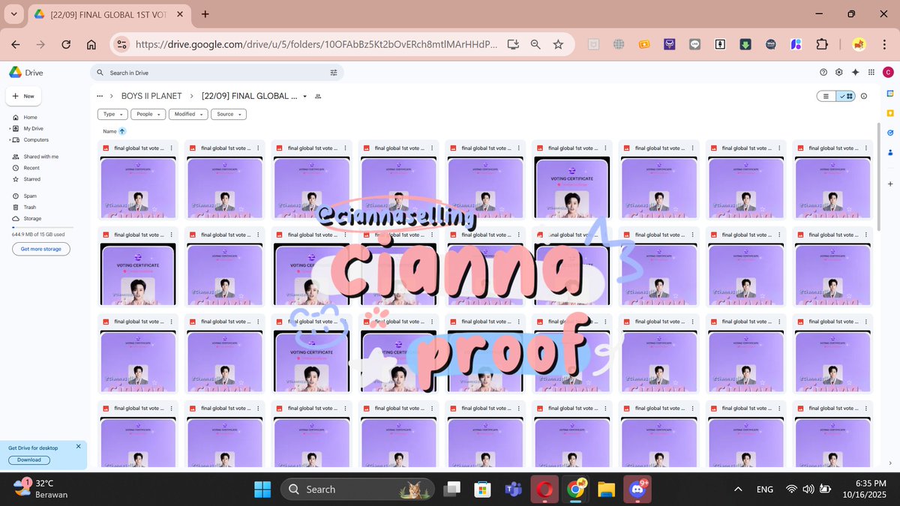Open Gemini sparkle assistant in Drive
This screenshot has width=900, height=506.
pos(855,73)
